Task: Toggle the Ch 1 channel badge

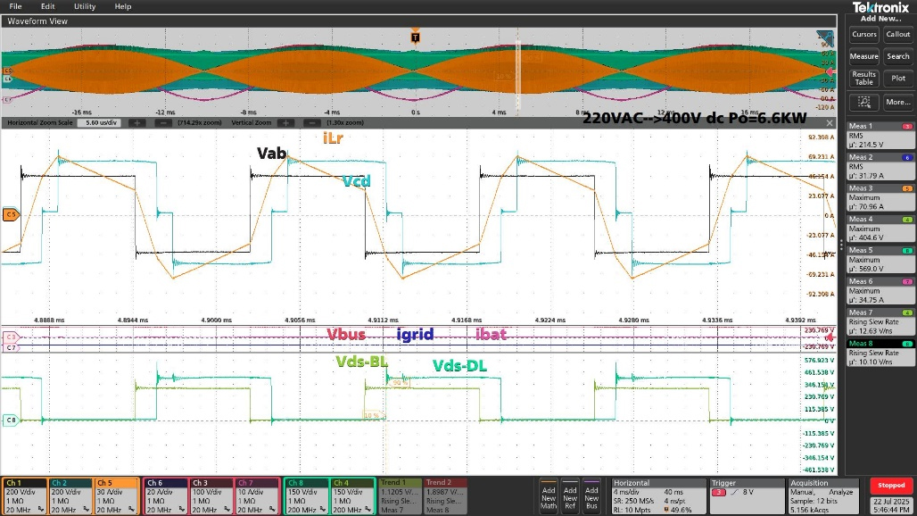Action: click(x=24, y=495)
